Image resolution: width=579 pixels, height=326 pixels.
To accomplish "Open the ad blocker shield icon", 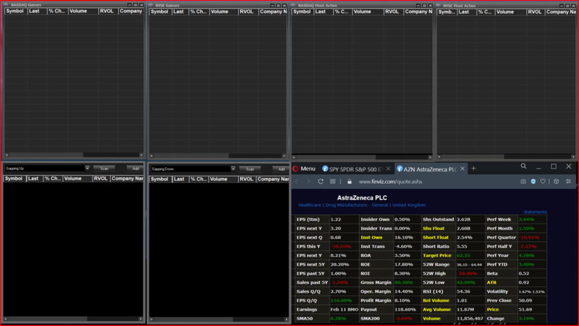I will [x=533, y=181].
